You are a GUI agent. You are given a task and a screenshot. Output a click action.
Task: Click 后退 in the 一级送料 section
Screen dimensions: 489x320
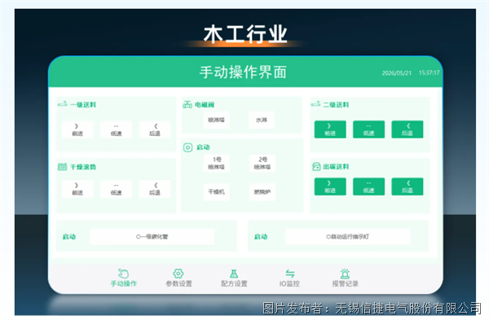[x=155, y=129]
